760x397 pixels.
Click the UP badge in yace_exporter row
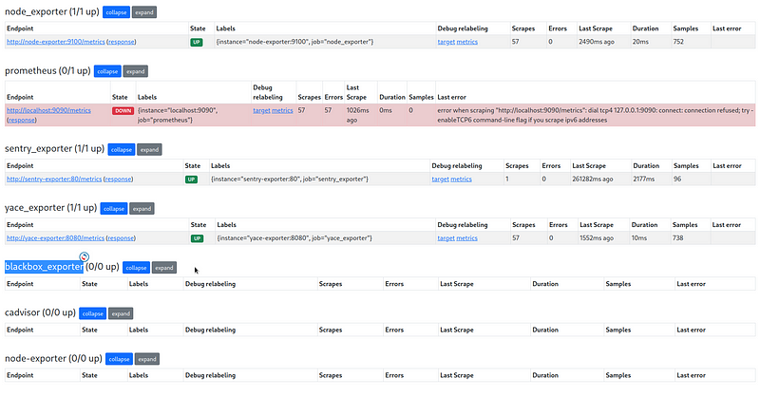point(197,238)
